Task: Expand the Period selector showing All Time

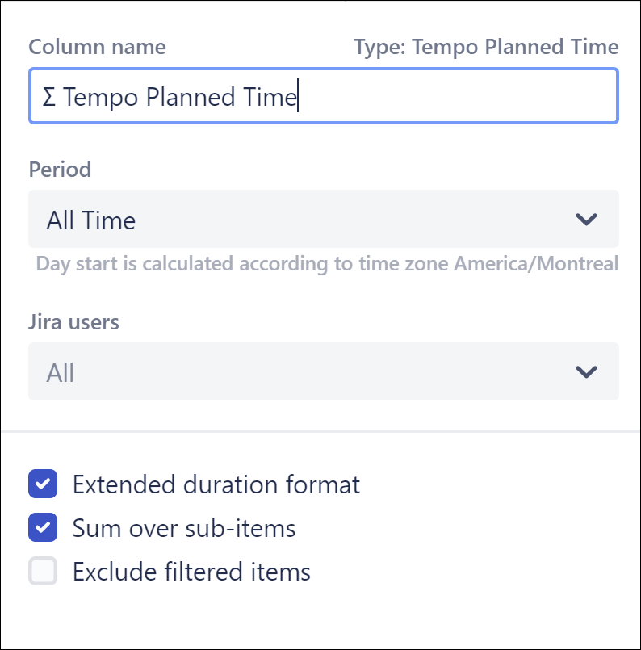Action: 323,219
